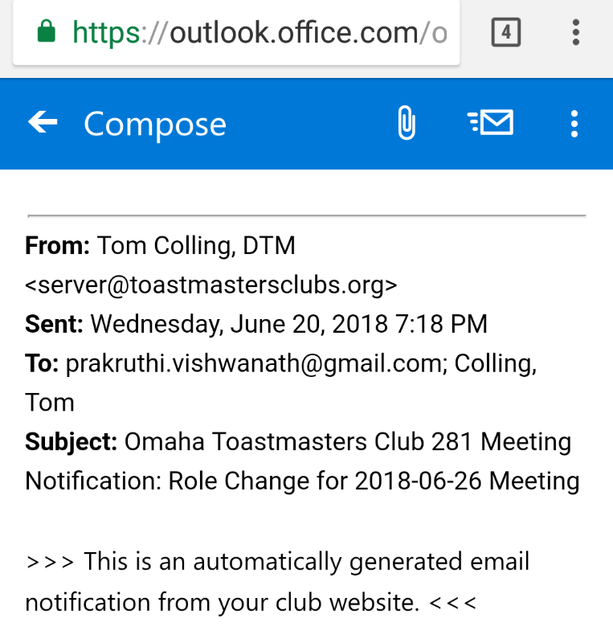View site security via green padlock icon
The image size is (613, 643).
point(47,31)
